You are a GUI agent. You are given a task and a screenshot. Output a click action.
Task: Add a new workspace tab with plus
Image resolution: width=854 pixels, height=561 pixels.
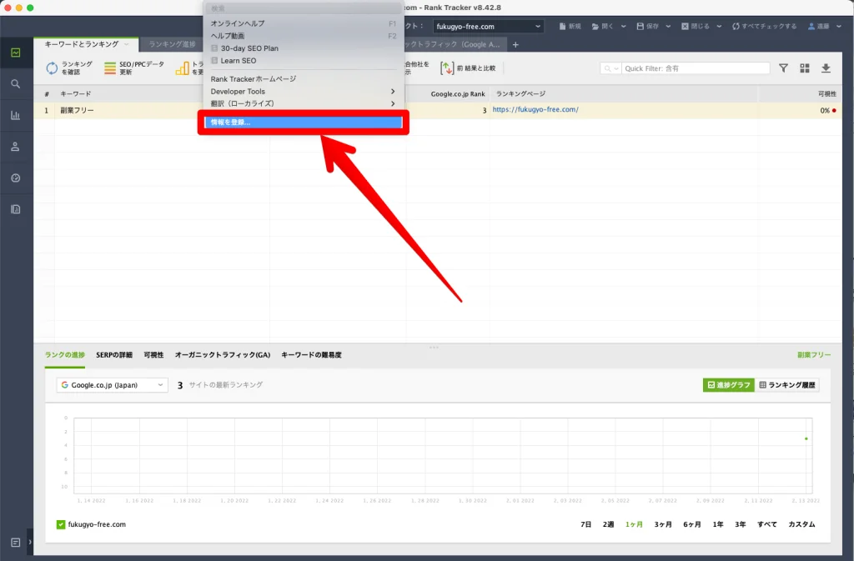pos(515,45)
